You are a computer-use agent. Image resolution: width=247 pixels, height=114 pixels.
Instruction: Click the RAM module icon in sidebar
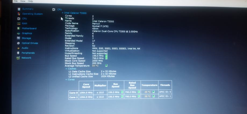(19, 23)
